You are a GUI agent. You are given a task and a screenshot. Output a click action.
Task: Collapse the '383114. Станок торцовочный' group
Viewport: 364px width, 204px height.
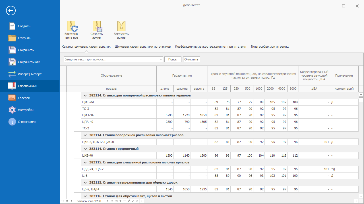pyautogui.click(x=85, y=149)
